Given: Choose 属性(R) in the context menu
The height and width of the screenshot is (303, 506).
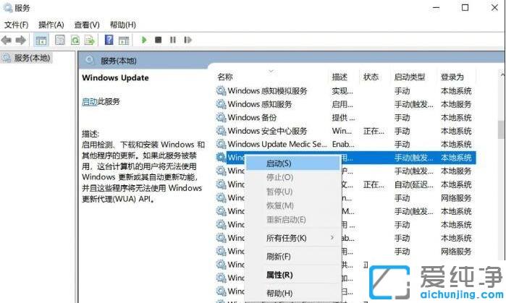Looking at the screenshot, I should (x=293, y=275).
